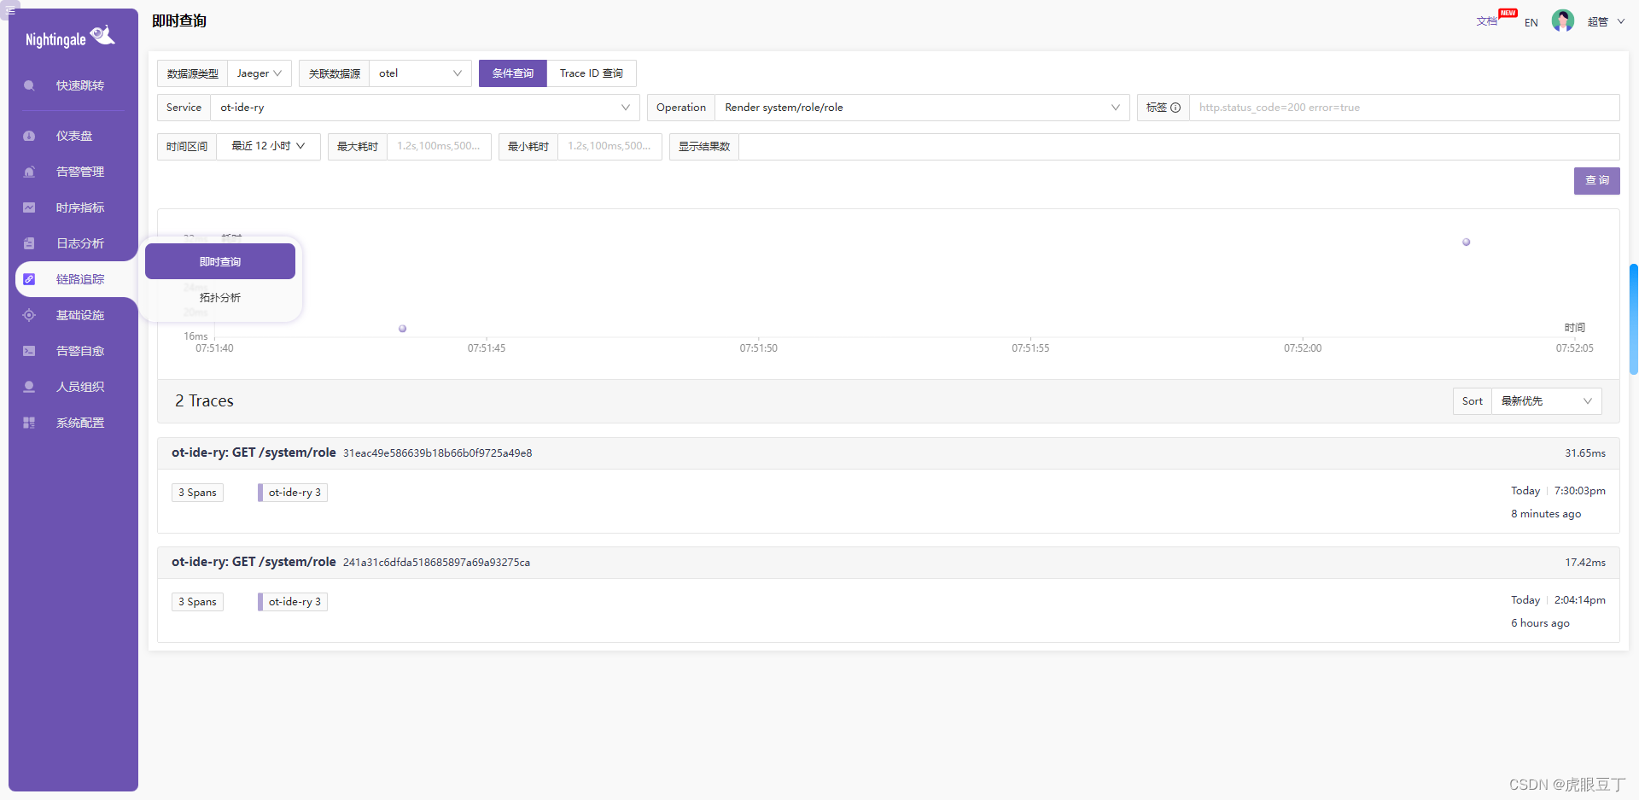Open the otel 关联数据源 dropdown
Viewport: 1639px width, 800px height.
pyautogui.click(x=421, y=73)
